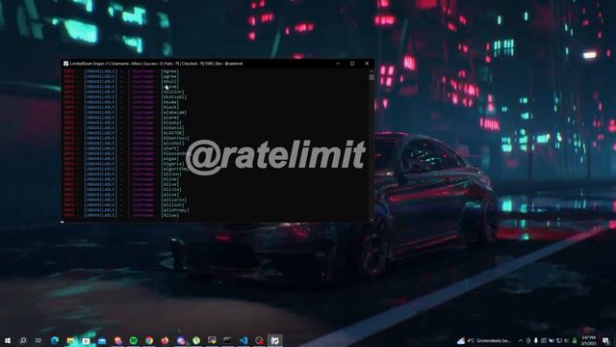Image resolution: width=616 pixels, height=347 pixels.
Task: Launch Microsoft Edge from the taskbar
Action: (x=55, y=340)
